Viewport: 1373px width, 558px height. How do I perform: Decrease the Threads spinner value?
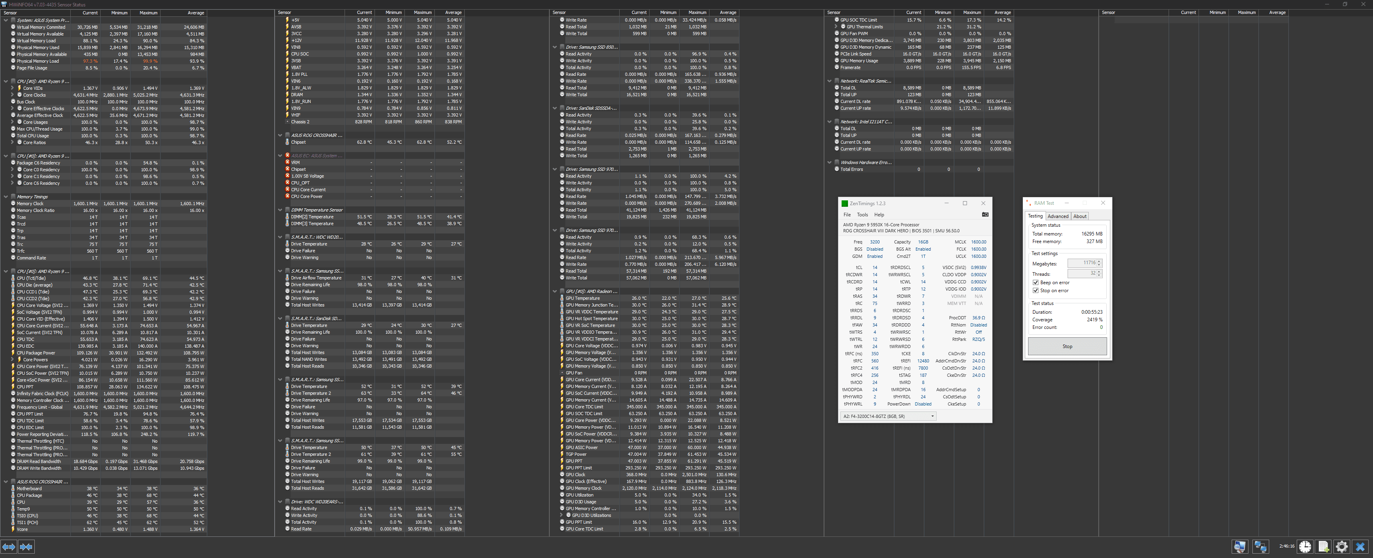point(1099,275)
